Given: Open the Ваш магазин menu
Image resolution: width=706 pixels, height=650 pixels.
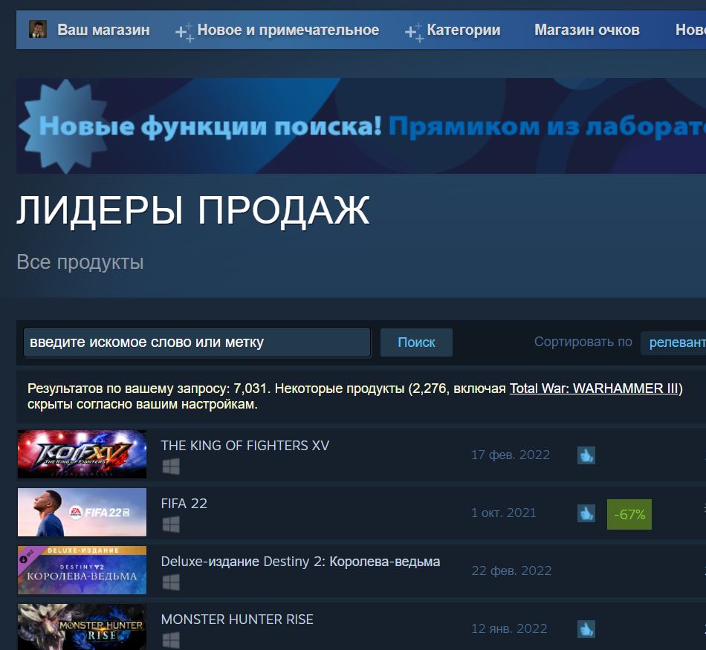Looking at the screenshot, I should (103, 30).
